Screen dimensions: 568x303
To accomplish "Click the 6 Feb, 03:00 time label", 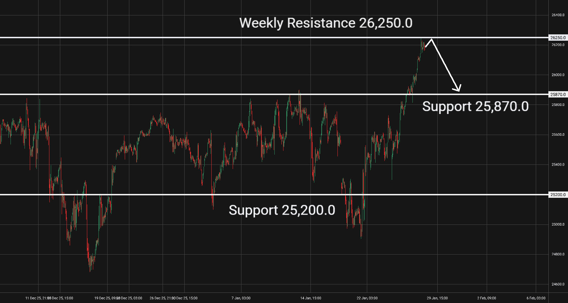I will [536, 298].
